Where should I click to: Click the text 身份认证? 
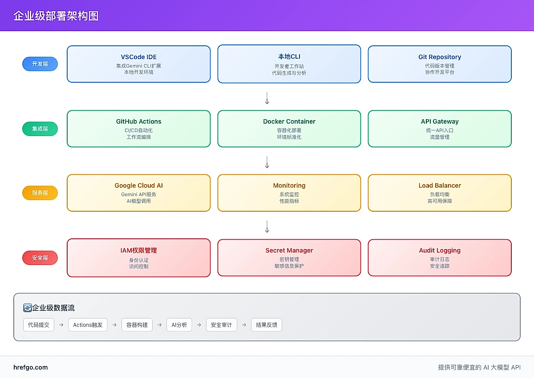(139, 260)
